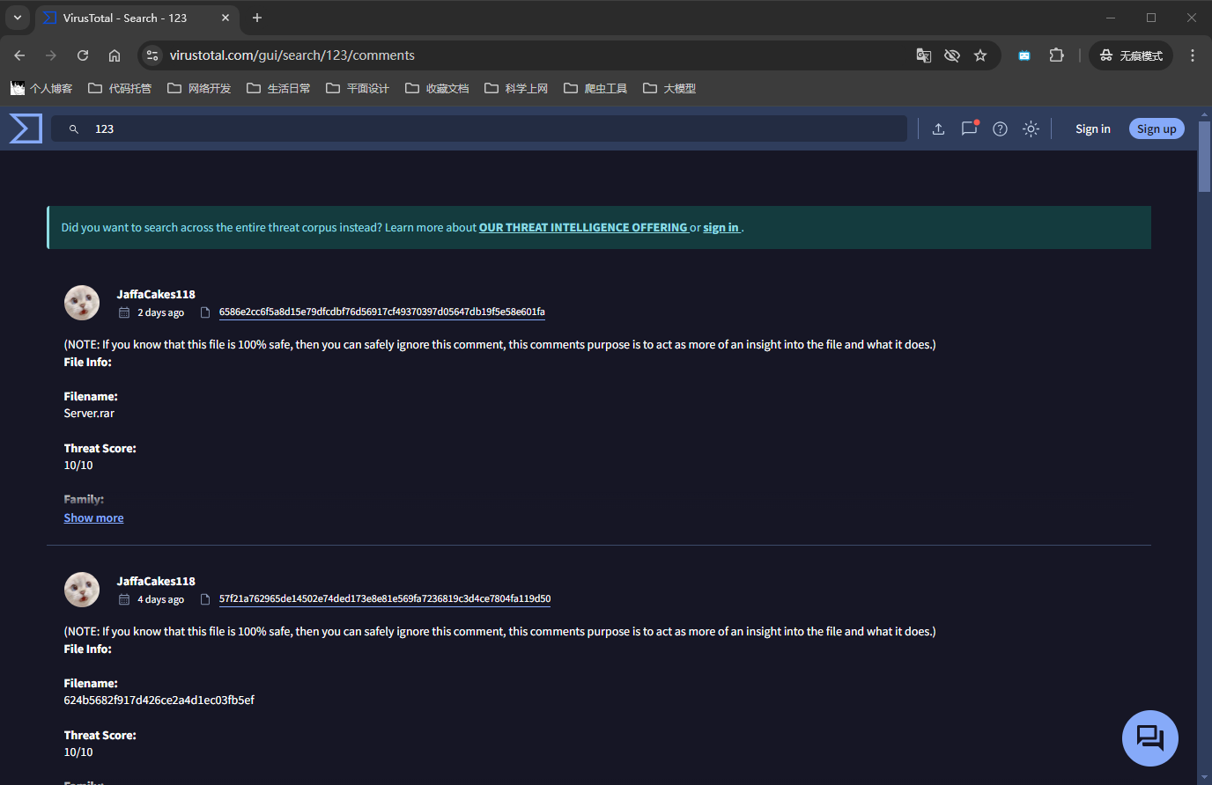This screenshot has width=1212, height=785.
Task: Click the search magnifier in the search bar
Action: 73,128
